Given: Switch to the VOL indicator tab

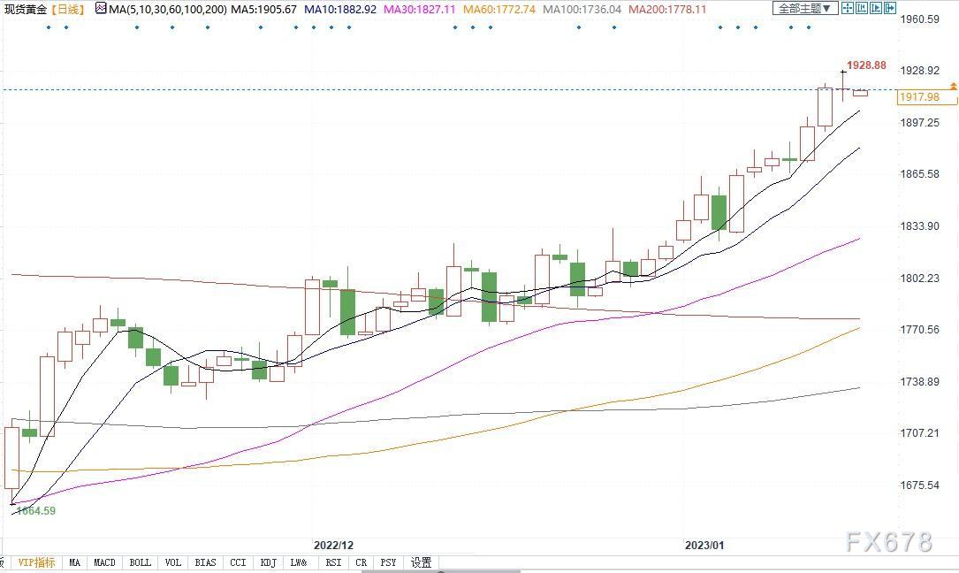Looking at the screenshot, I should 173,562.
